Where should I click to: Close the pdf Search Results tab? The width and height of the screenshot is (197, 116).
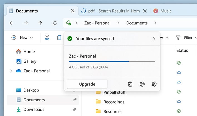(x=145, y=11)
